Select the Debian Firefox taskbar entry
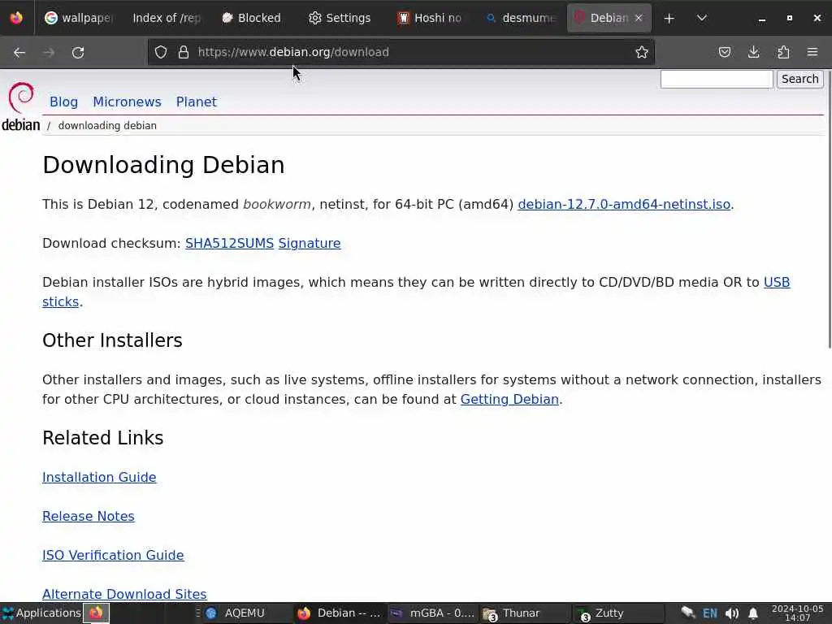 coord(340,613)
